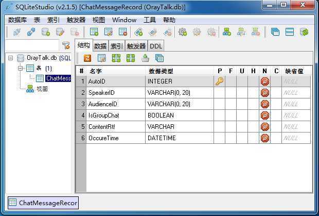Click the edit index toolbar icon

pos(153,32)
